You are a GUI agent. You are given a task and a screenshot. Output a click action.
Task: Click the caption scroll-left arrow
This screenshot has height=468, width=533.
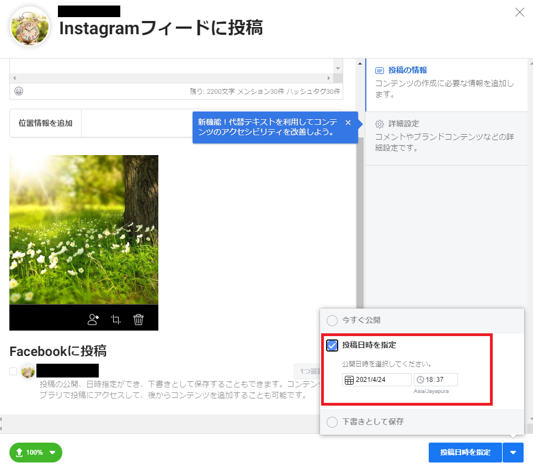[14, 78]
